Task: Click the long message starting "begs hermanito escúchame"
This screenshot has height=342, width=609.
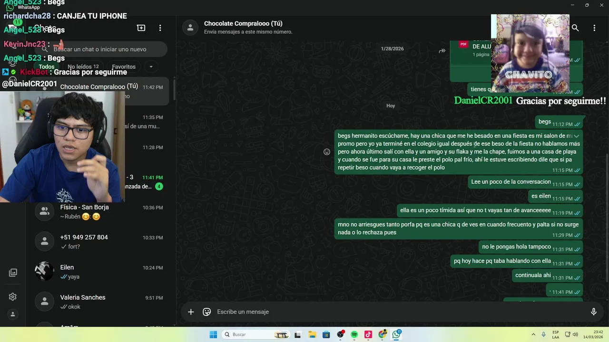Action: click(459, 153)
